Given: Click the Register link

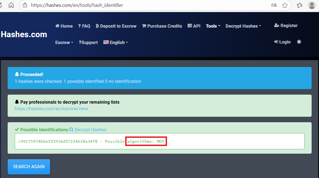Looking at the screenshot, I should pos(286,25).
